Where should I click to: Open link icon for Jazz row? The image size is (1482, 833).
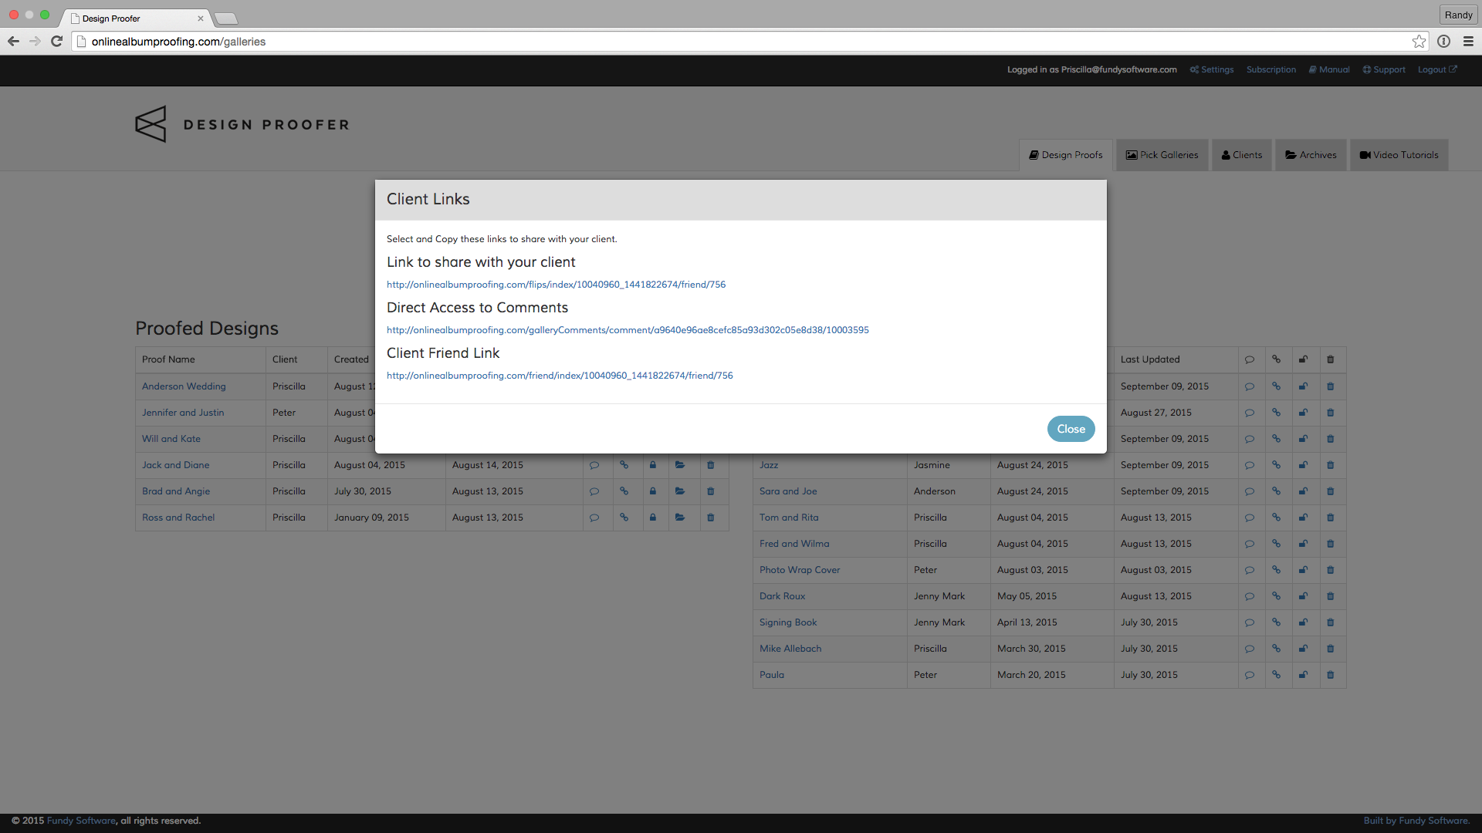pyautogui.click(x=1276, y=465)
